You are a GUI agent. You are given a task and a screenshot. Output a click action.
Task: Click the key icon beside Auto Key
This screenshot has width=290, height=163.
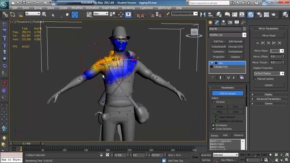[x=195, y=157]
